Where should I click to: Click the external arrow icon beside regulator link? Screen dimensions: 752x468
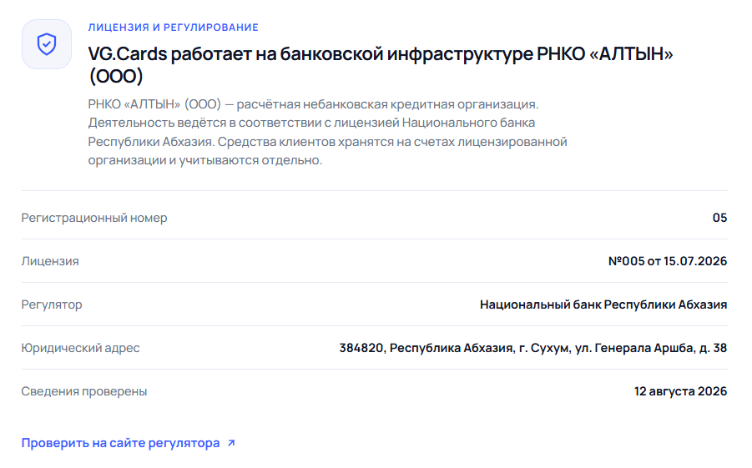coord(231,443)
